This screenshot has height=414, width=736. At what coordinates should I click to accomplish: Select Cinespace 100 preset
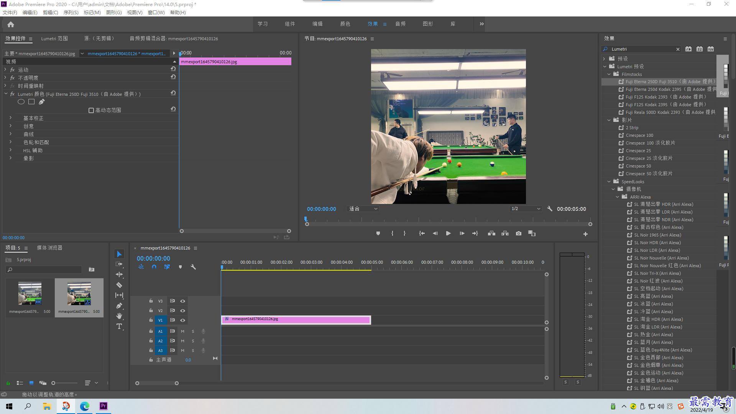[x=639, y=136]
